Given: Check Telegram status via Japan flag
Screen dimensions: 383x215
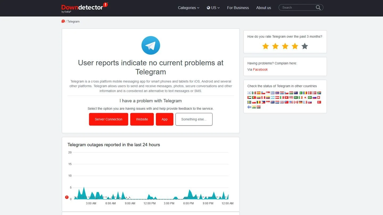Looking at the screenshot, I should (305, 97).
